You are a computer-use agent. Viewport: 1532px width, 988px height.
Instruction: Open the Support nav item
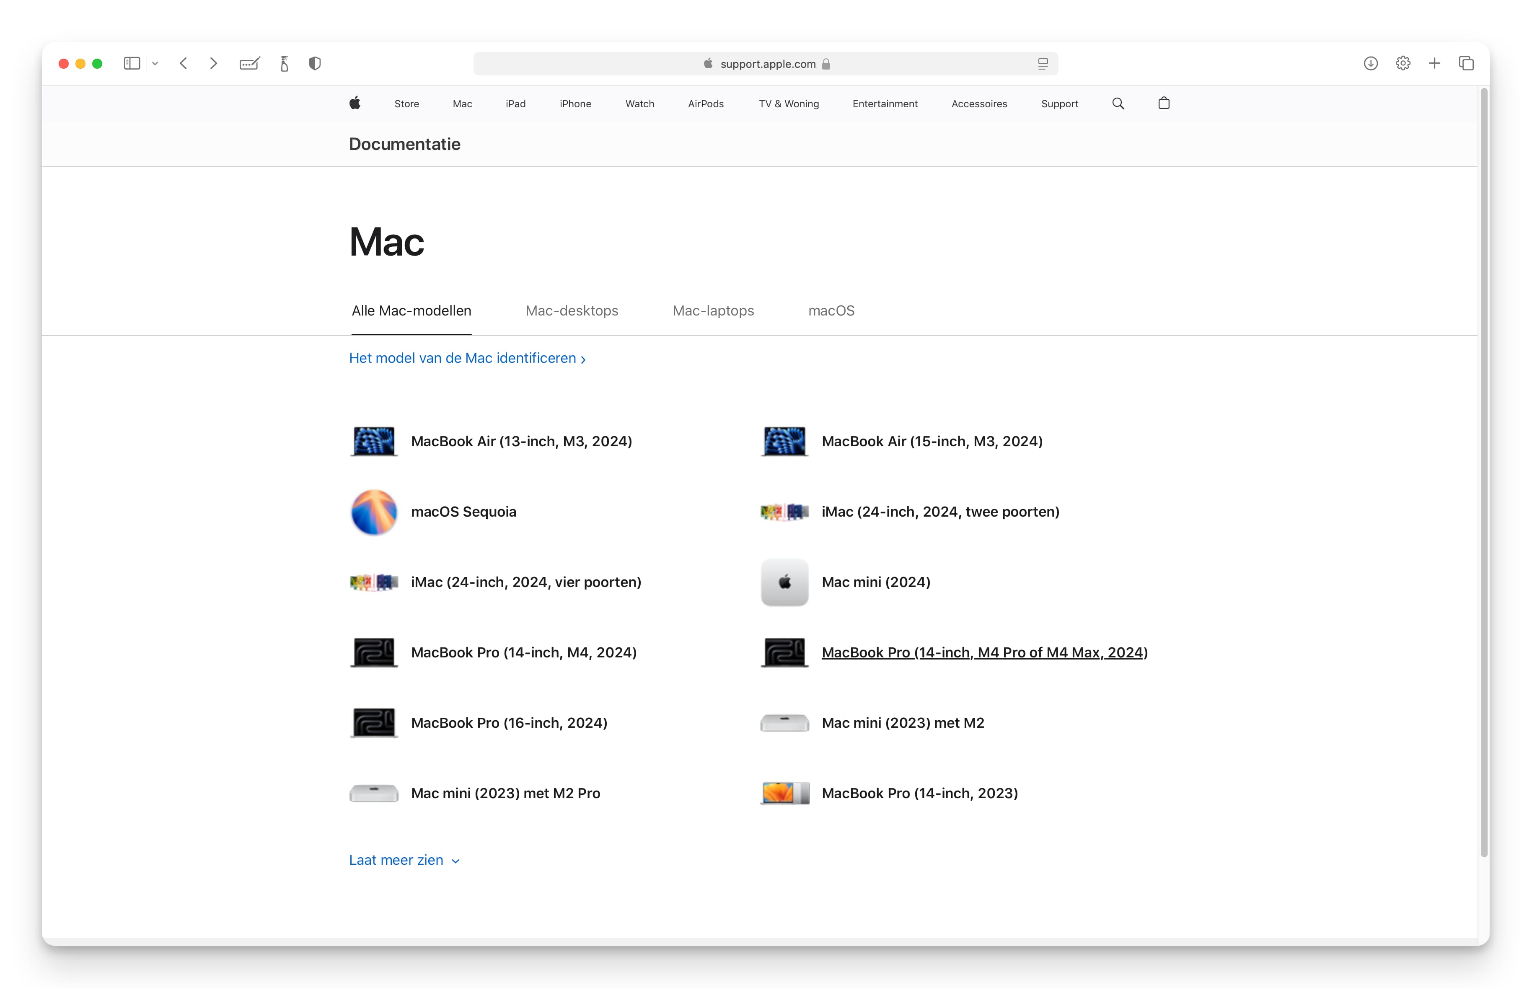[1059, 104]
